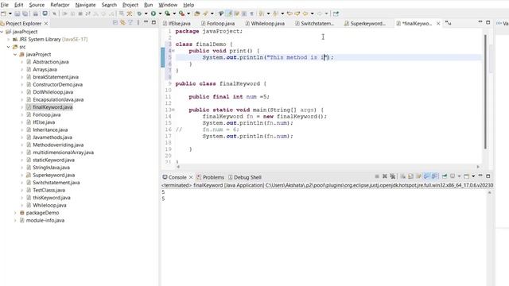Toggle Scroll Lock in Console toolbar
This screenshot has width=509, height=286.
click(410, 176)
